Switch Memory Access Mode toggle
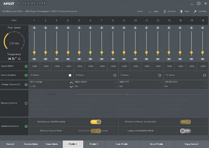Viewport: 209px width, 148px height. 96,131
